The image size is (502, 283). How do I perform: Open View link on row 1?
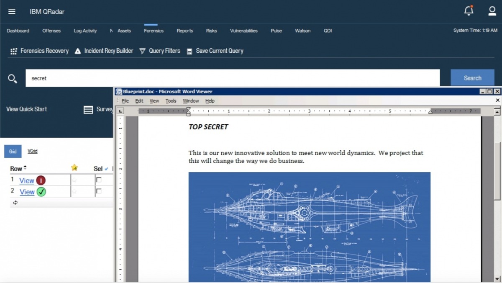click(x=26, y=180)
